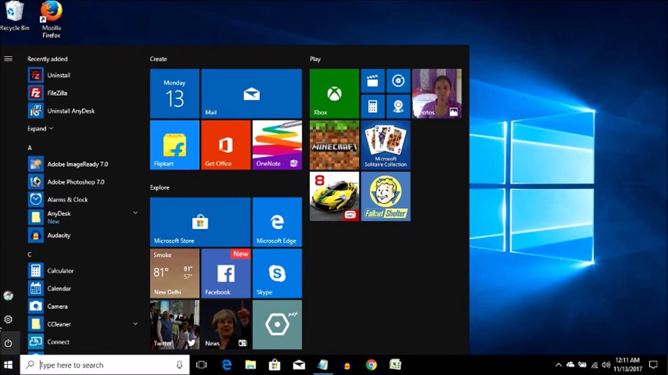
Task: Open the Photos live tile
Action: 437,94
